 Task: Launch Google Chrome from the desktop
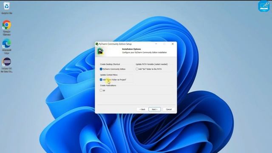[x=7, y=28]
